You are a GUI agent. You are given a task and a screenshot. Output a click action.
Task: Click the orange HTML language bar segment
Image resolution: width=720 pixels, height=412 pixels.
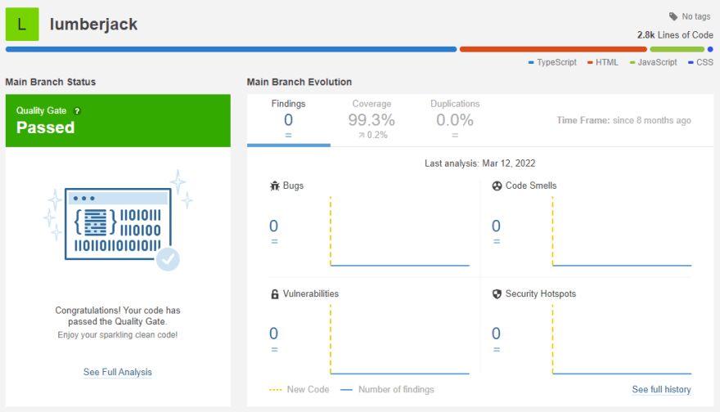[553, 49]
